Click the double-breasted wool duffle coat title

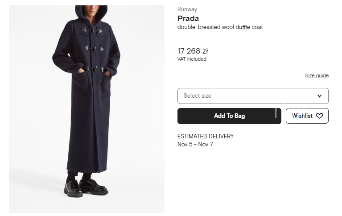[x=220, y=27]
